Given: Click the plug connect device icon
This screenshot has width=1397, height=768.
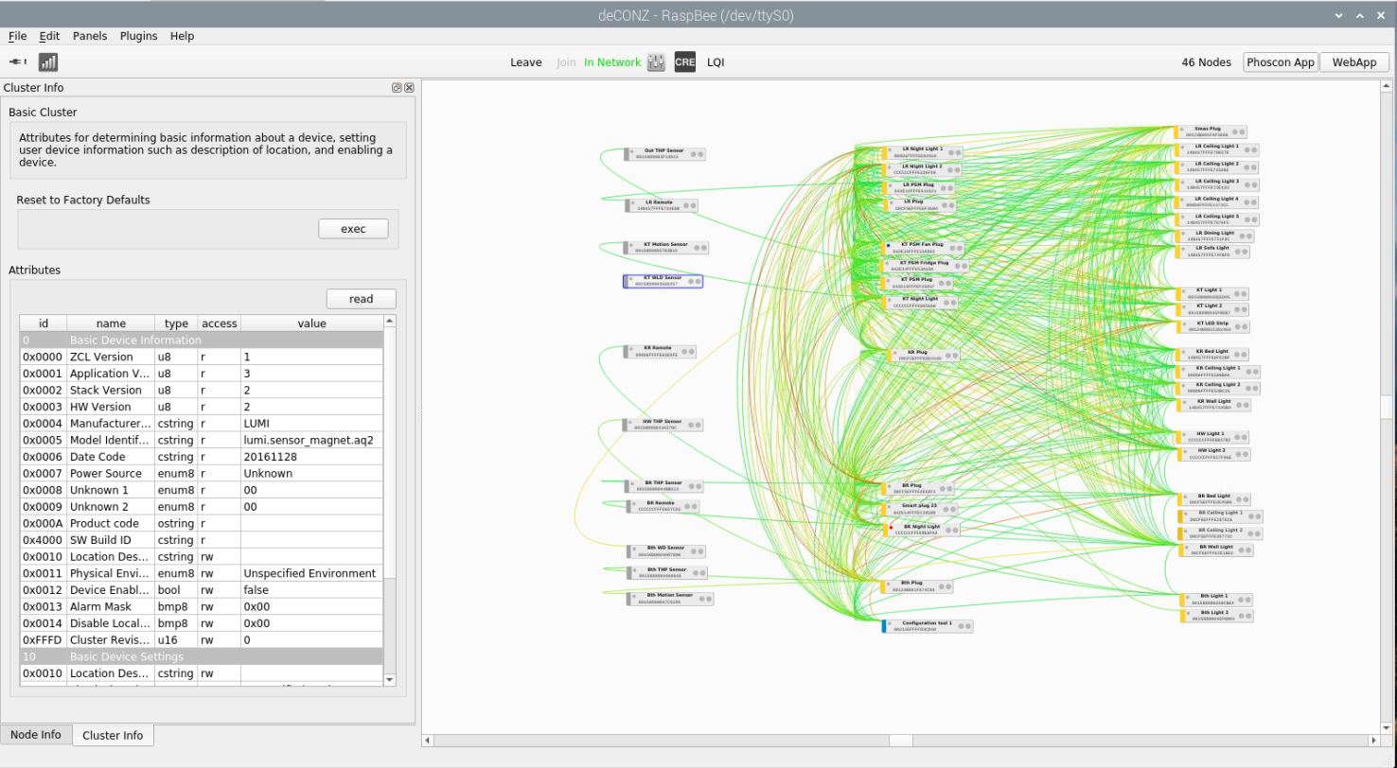Looking at the screenshot, I should [x=18, y=62].
